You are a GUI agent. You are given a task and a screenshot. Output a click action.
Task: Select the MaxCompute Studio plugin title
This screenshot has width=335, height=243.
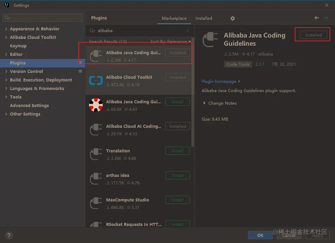[128, 200]
